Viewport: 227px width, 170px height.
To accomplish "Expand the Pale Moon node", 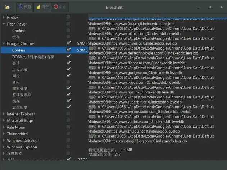I will coord(4,127).
